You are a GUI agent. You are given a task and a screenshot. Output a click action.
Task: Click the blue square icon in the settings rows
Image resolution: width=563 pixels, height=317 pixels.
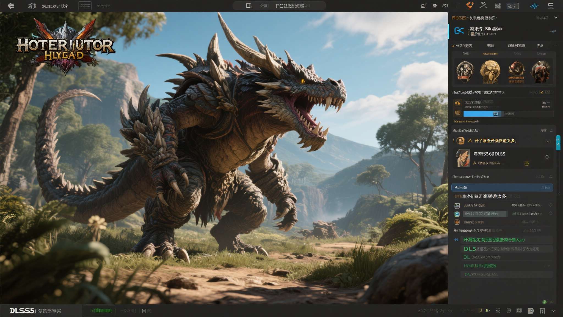[x=457, y=214]
